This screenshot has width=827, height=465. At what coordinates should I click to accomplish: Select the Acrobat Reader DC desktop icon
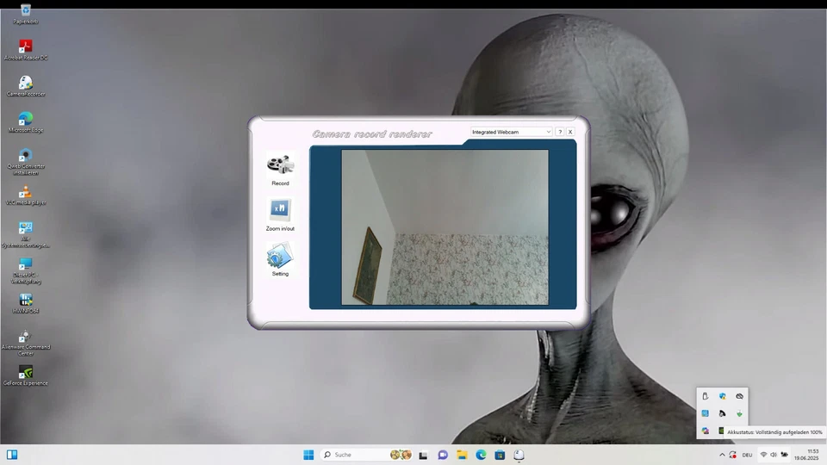pyautogui.click(x=26, y=46)
